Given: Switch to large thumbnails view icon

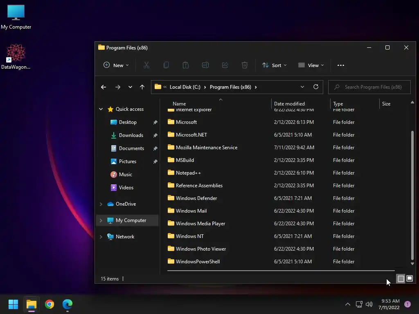Looking at the screenshot, I should pyautogui.click(x=409, y=279).
